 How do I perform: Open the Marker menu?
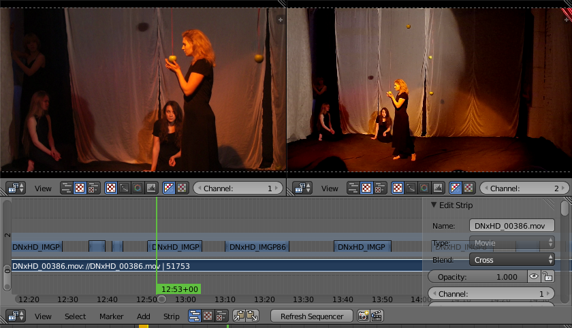pyautogui.click(x=111, y=316)
